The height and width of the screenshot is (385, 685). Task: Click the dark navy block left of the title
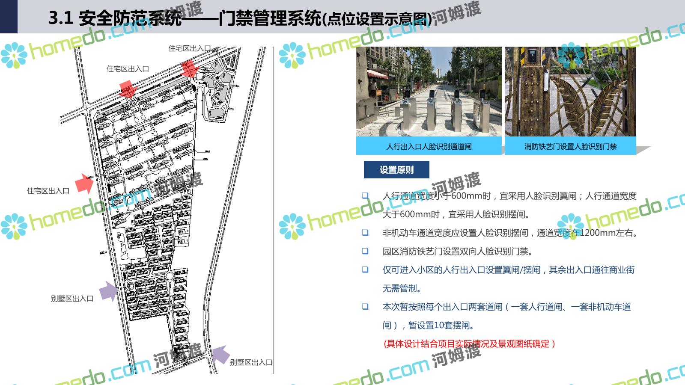tap(9, 17)
